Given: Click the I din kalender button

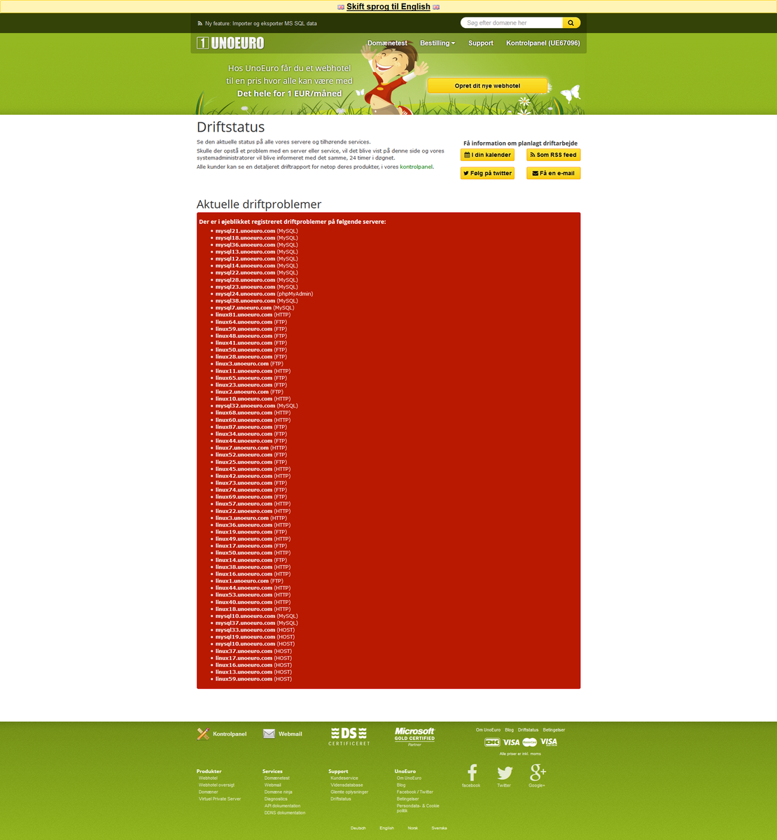Looking at the screenshot, I should [x=487, y=155].
